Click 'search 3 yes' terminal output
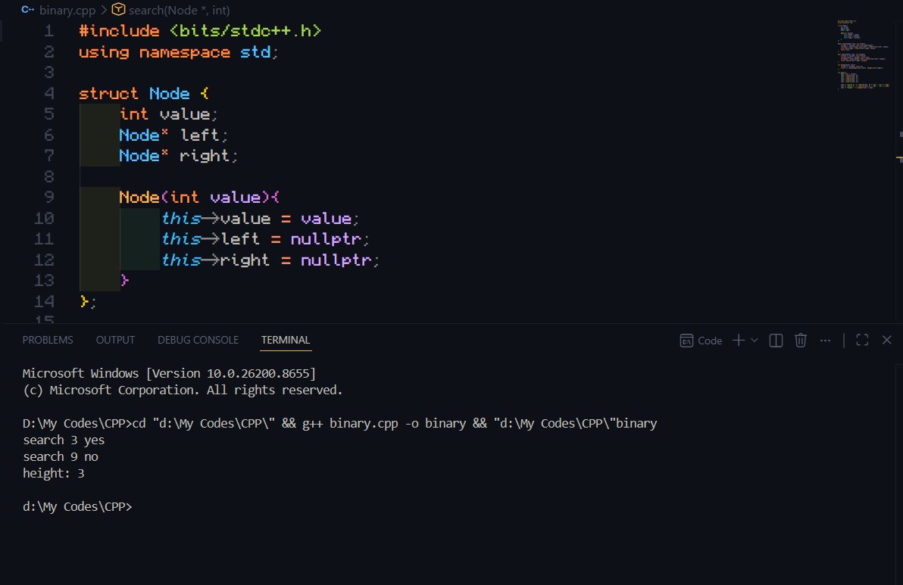Screen dimensions: 903x585 (64, 440)
